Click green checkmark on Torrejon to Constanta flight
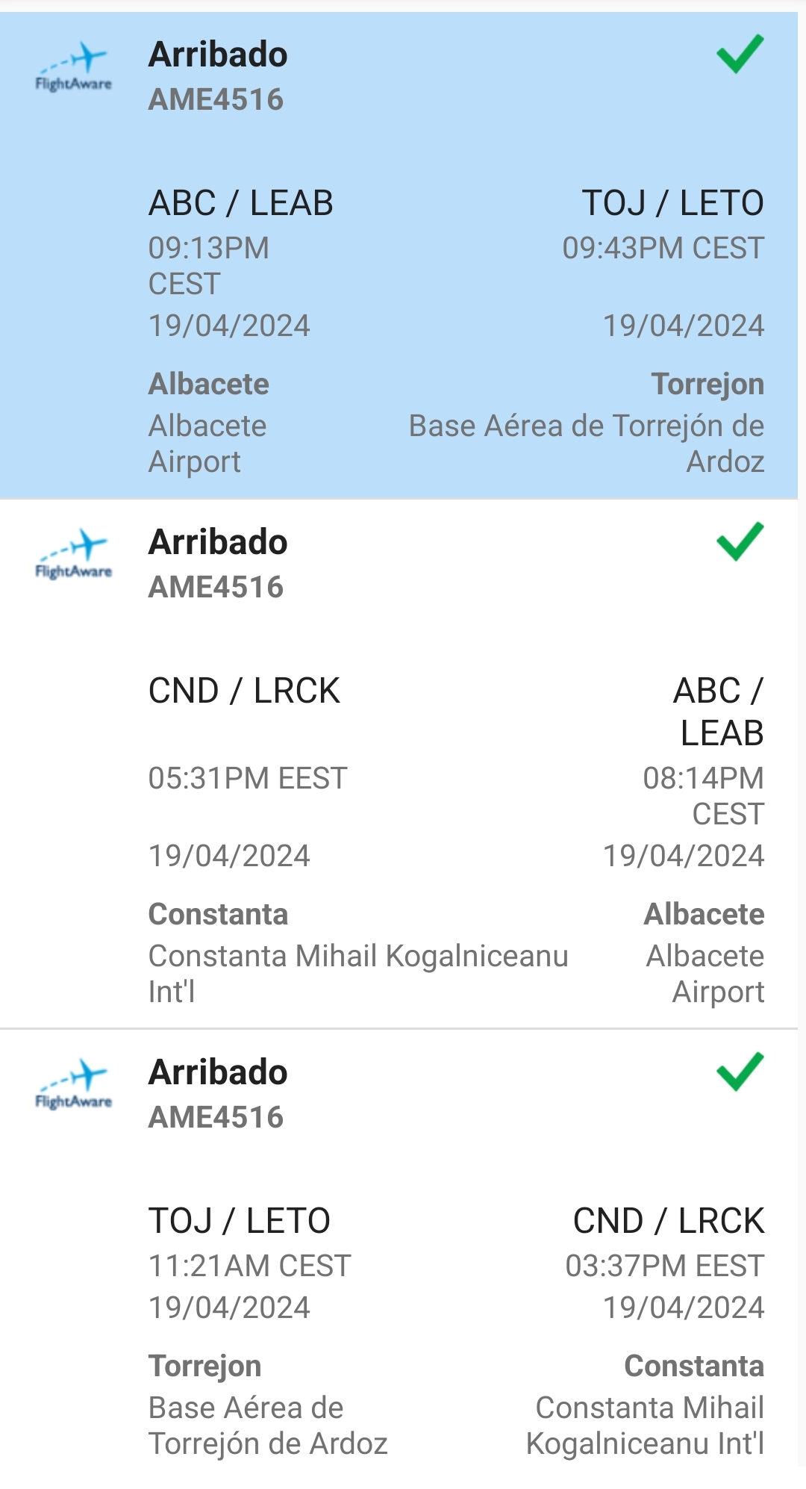This screenshot has width=806, height=1489. tap(740, 1072)
